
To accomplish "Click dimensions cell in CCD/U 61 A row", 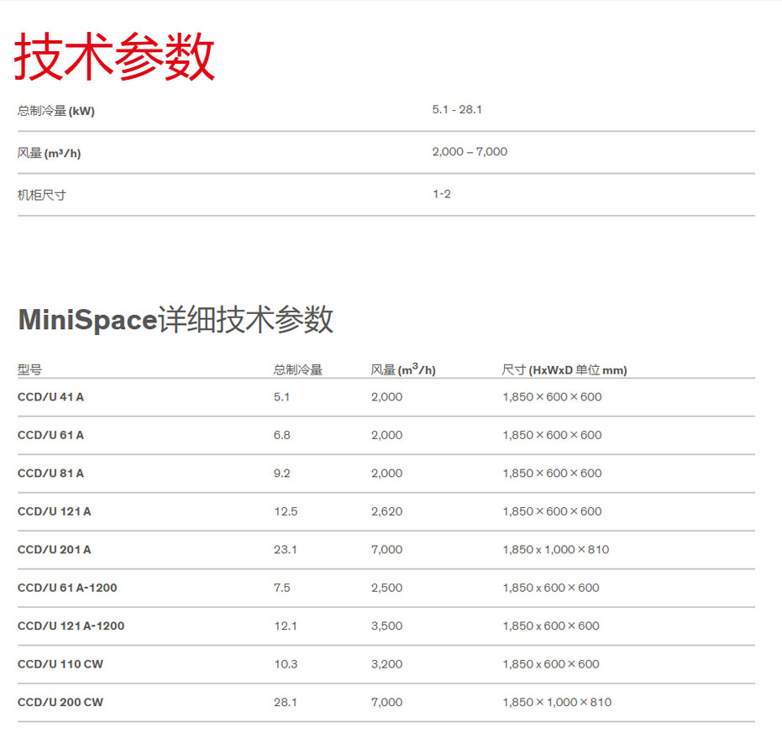I will pyautogui.click(x=552, y=435).
